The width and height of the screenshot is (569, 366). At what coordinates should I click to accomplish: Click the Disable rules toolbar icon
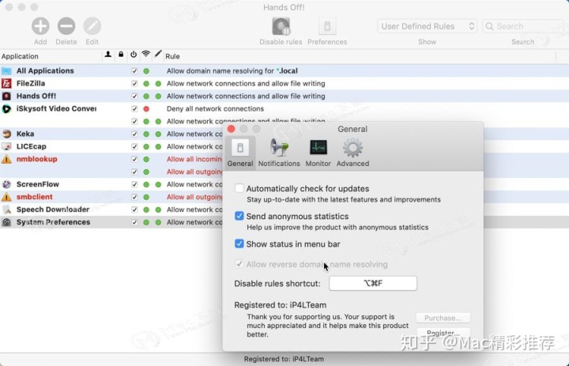tap(281, 27)
